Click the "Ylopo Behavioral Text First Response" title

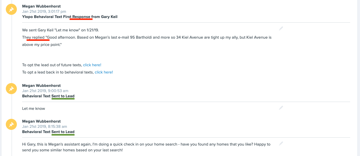click(x=70, y=17)
